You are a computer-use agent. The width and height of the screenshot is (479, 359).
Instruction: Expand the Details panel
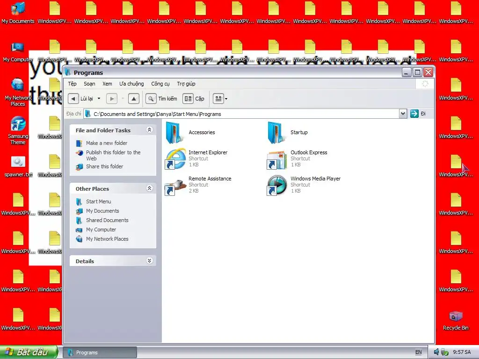pyautogui.click(x=149, y=261)
